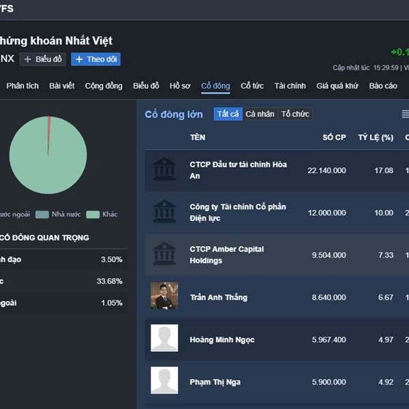
Task: Open the Cổ tức tab
Action: coord(252,86)
